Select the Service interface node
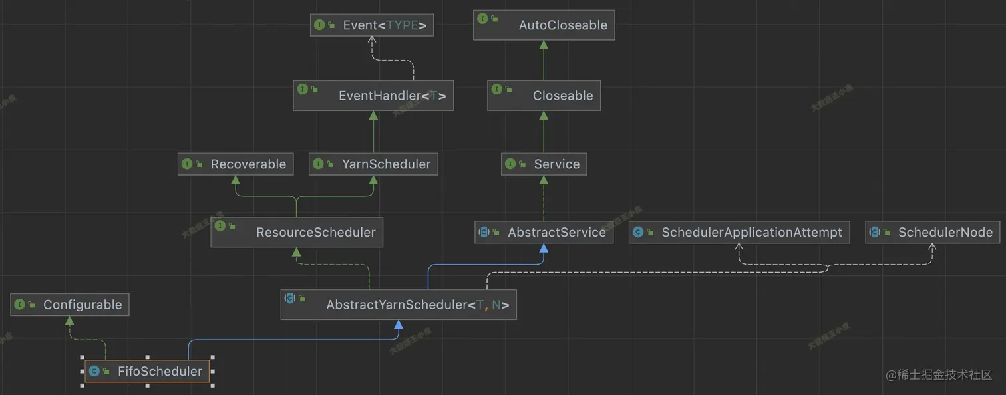 (x=544, y=164)
